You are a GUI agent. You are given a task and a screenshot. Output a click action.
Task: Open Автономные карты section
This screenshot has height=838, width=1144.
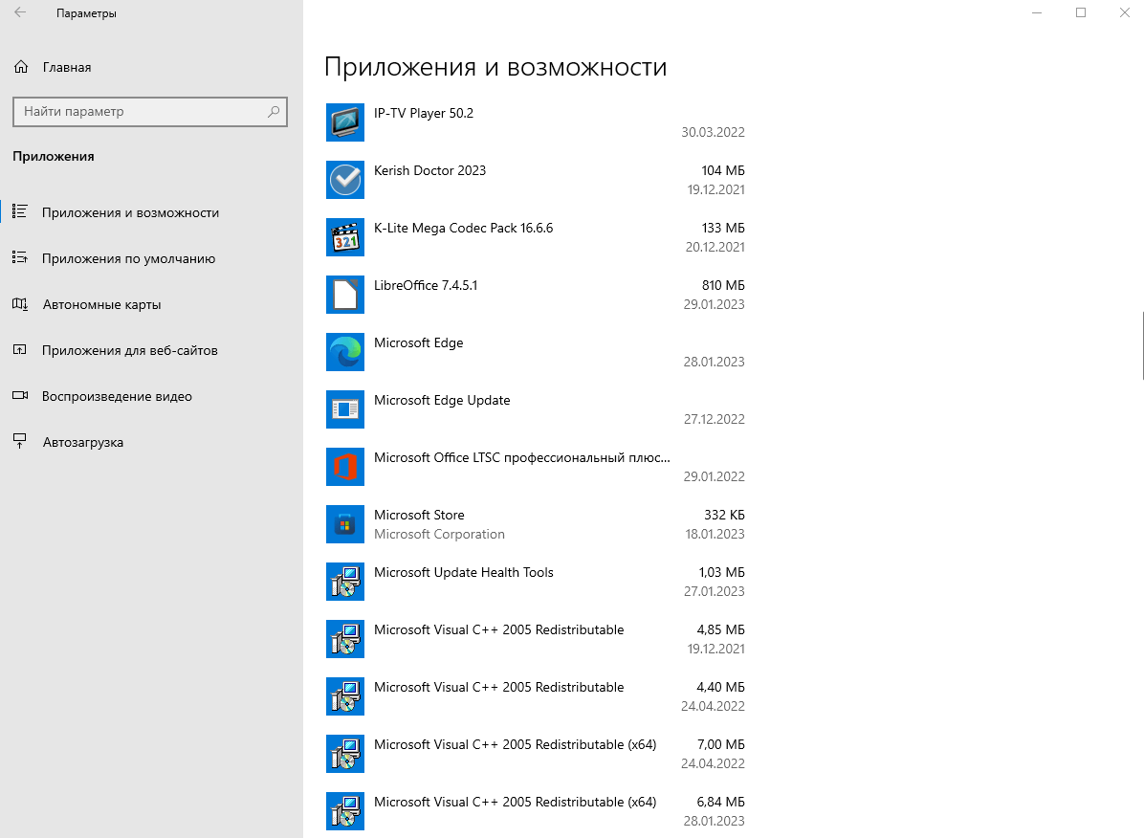(x=151, y=304)
